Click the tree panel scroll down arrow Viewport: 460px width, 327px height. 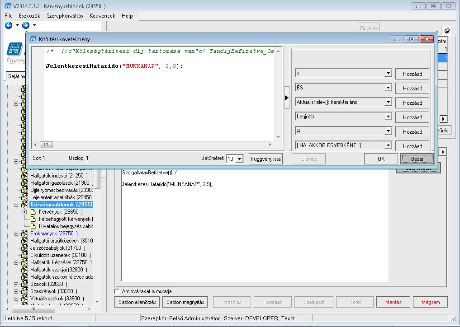(97, 301)
